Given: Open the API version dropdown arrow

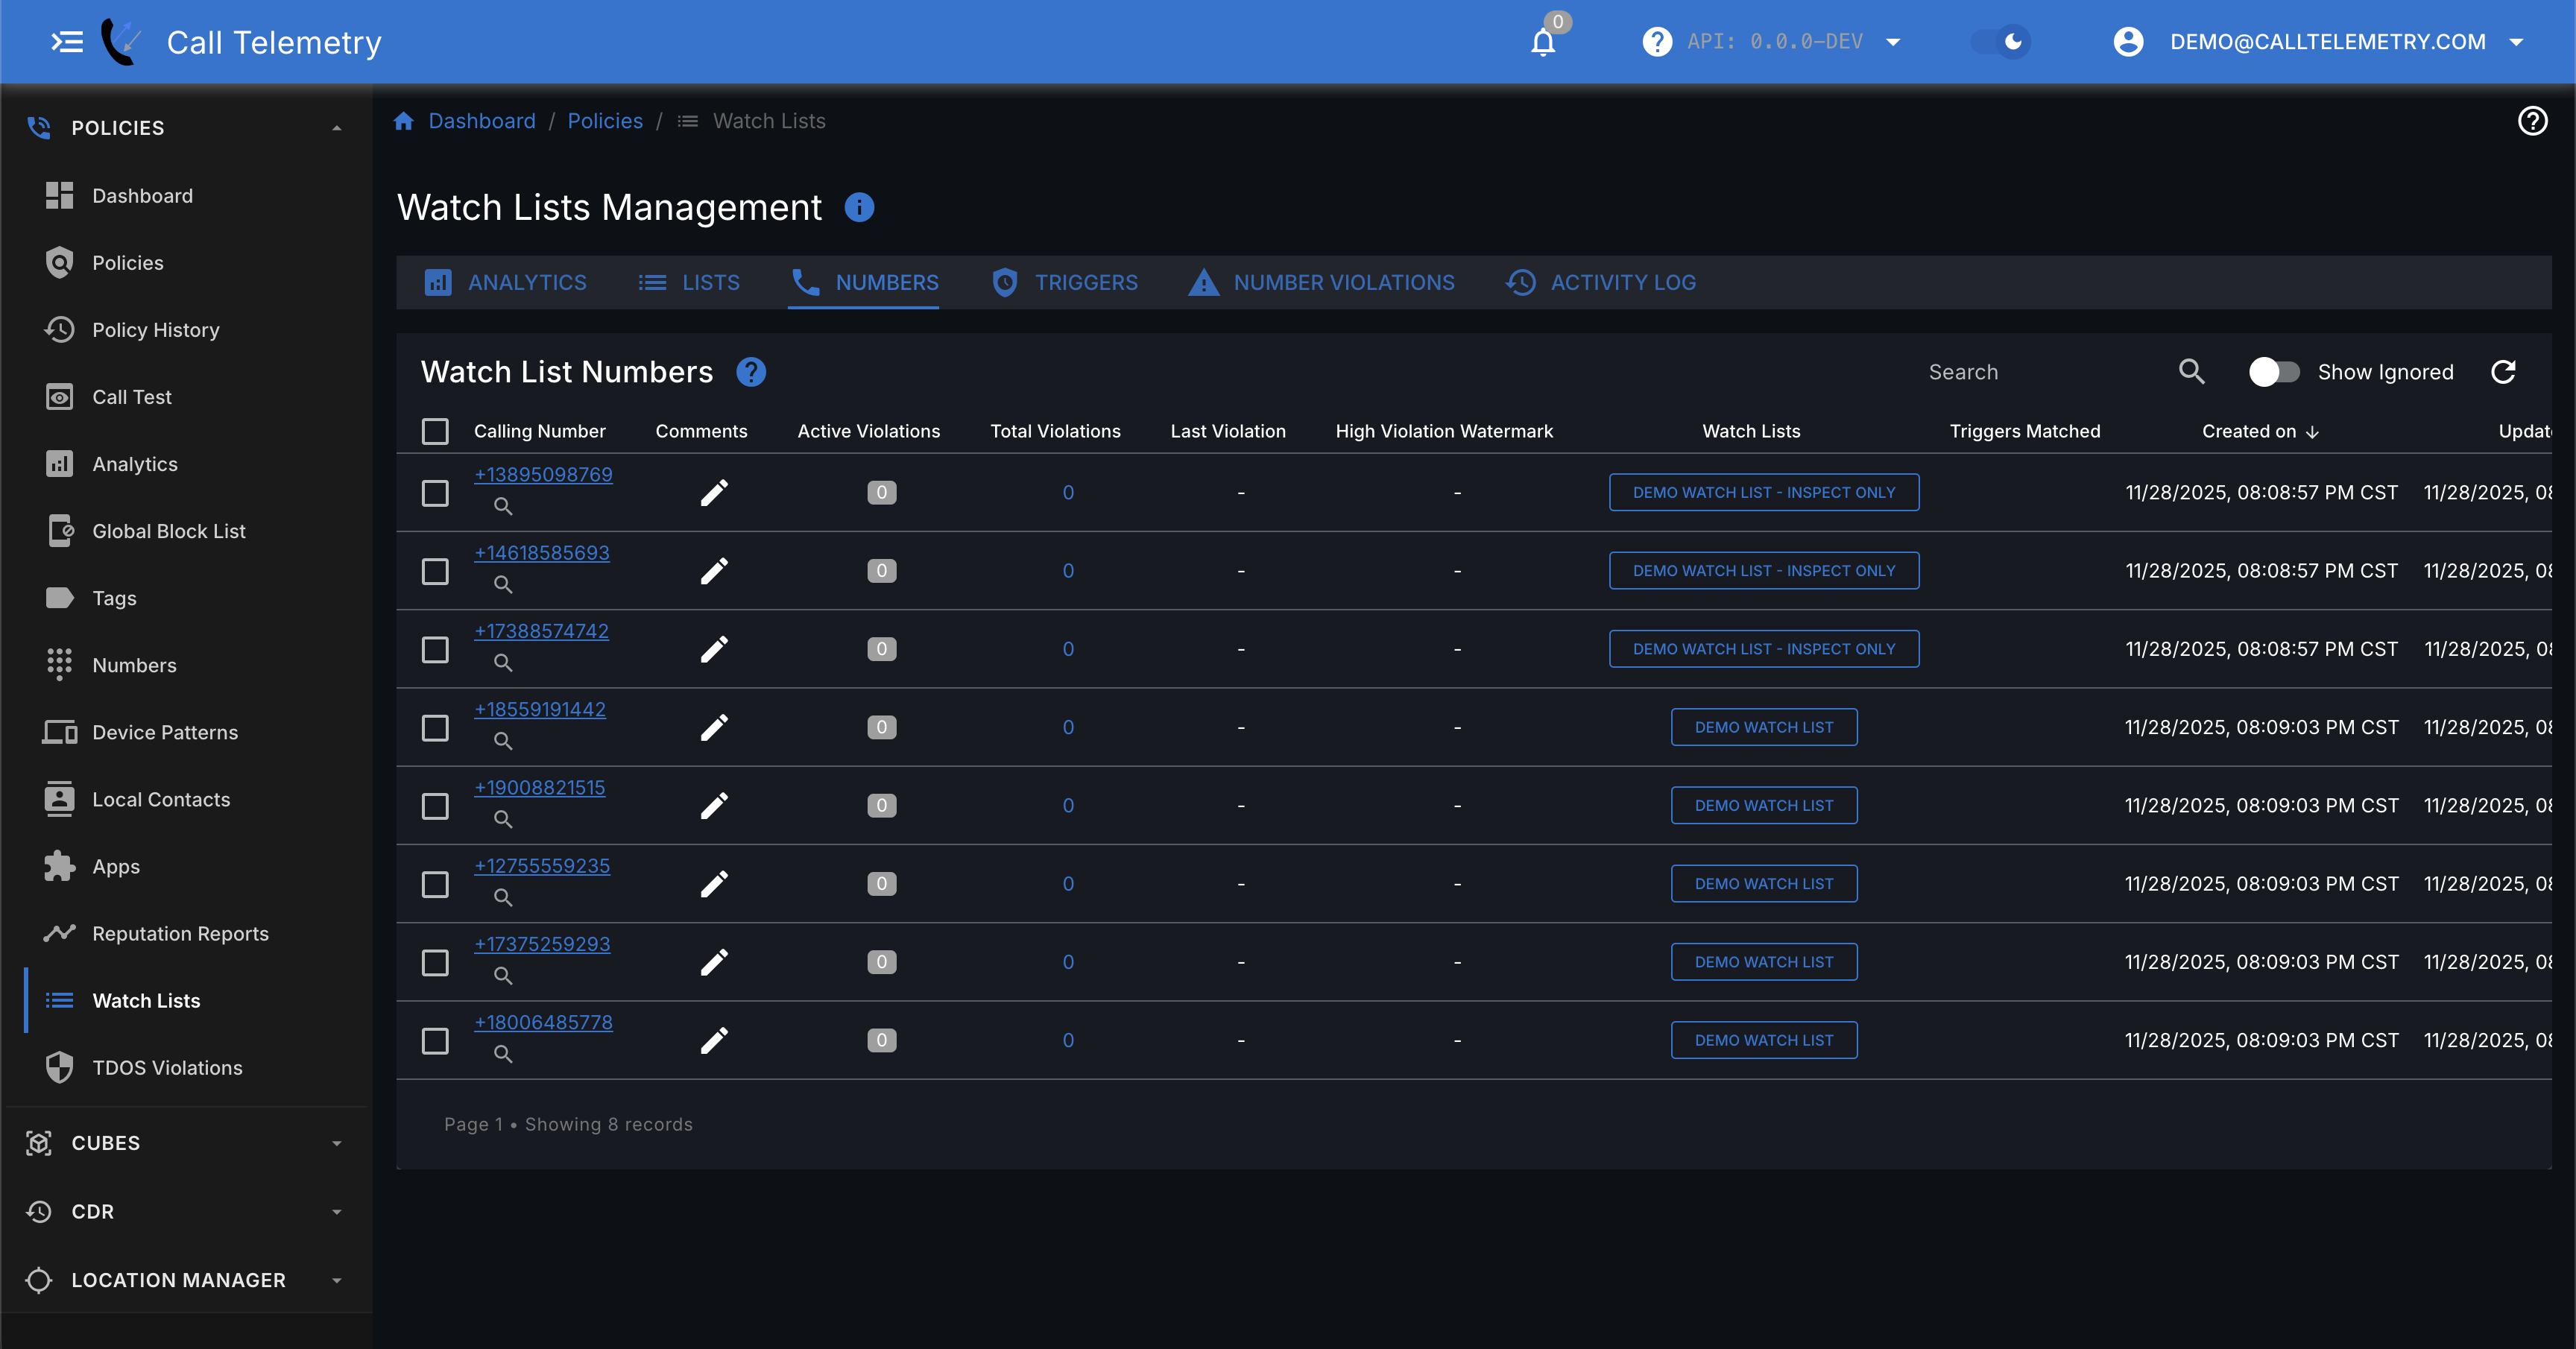Looking at the screenshot, I should [x=1893, y=42].
